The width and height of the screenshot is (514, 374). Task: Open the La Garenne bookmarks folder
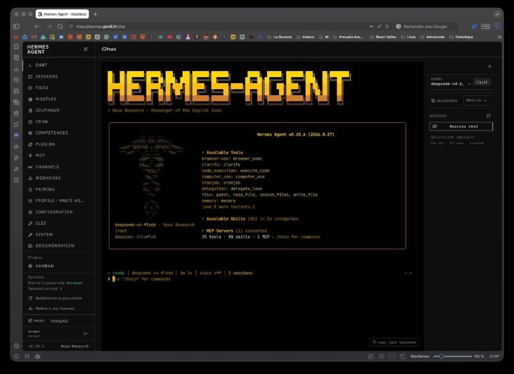point(279,37)
